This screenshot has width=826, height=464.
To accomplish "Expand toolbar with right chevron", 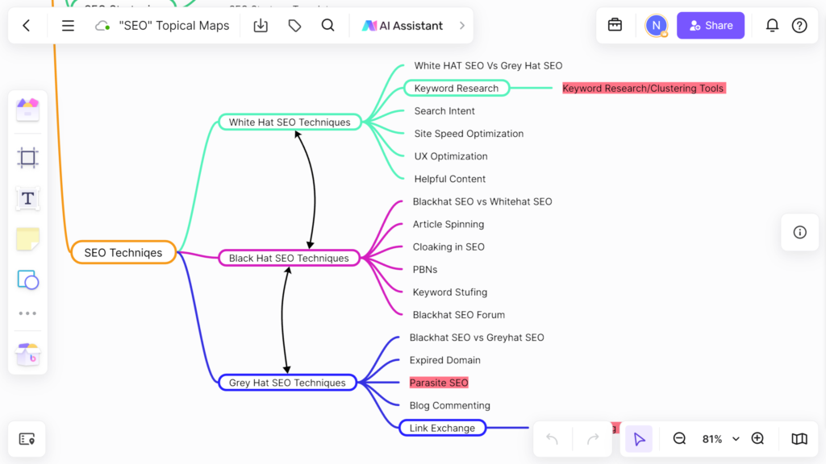I will coord(462,26).
